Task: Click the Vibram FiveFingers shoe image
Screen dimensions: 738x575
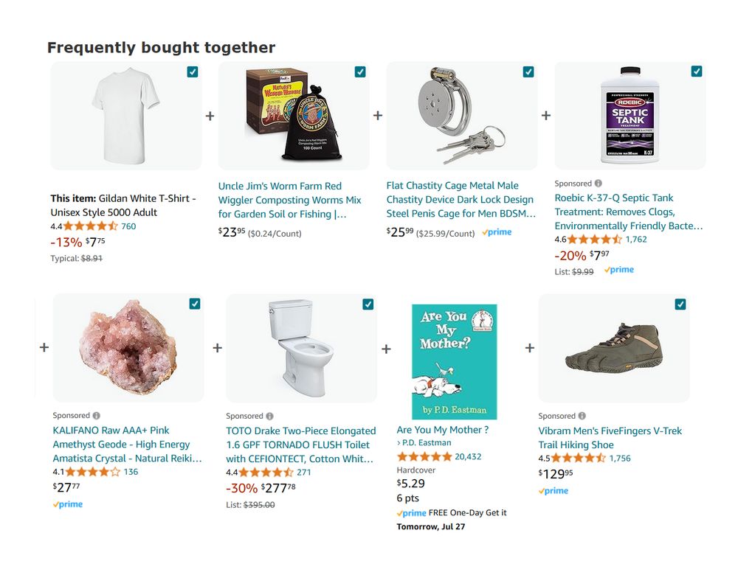Action: pos(613,348)
